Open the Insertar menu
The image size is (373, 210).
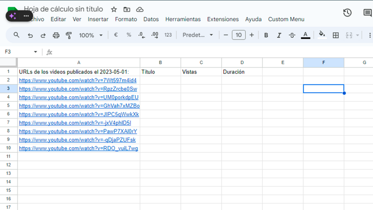[98, 19]
